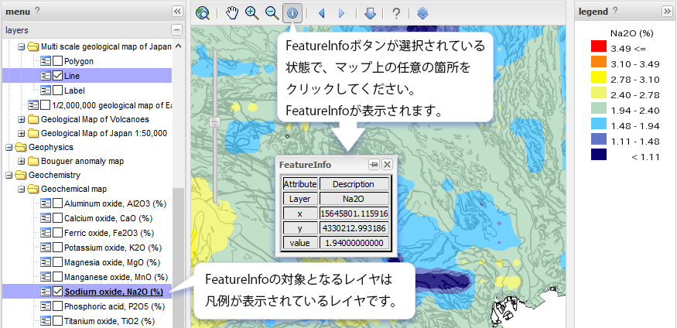
Task: Toggle the FeatureInfo tool button
Action: coord(292,13)
